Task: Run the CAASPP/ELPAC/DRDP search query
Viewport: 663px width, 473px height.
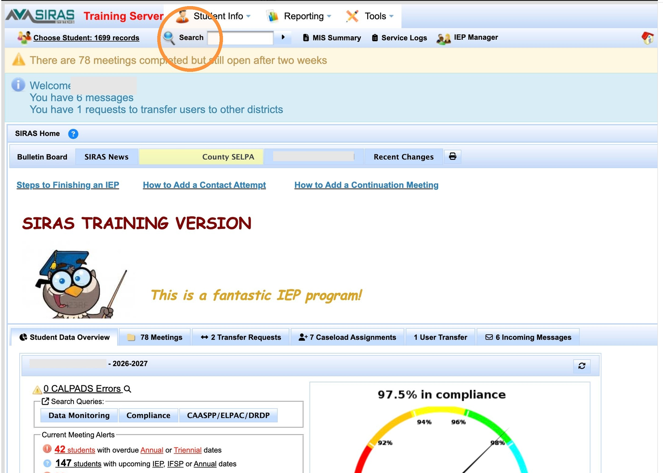Action: pyautogui.click(x=228, y=415)
